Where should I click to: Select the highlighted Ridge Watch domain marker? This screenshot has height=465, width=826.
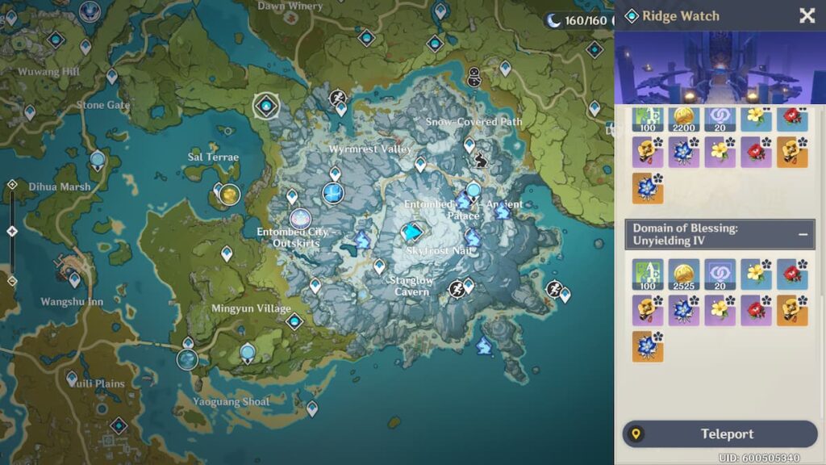[265, 106]
